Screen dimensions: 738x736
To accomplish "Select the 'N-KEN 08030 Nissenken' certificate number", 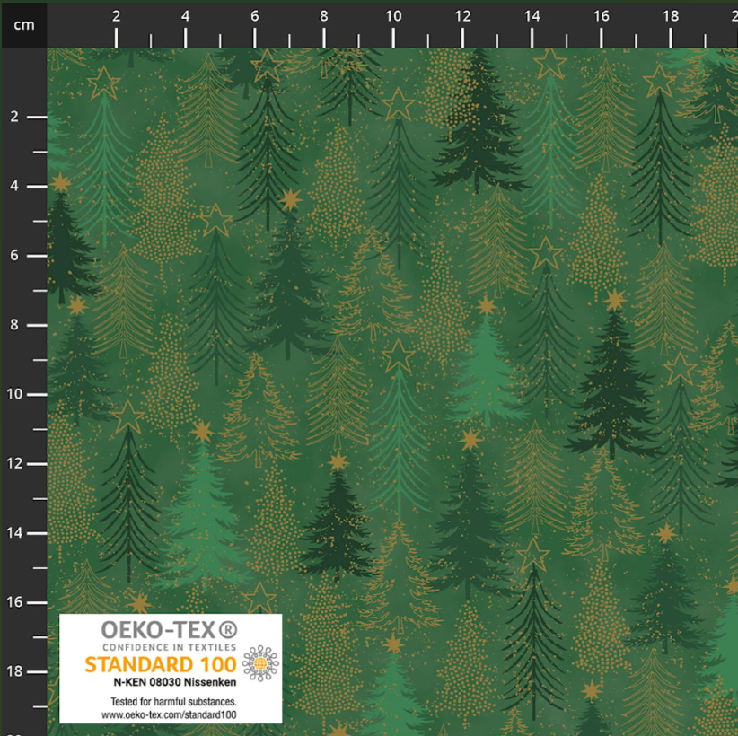I will pyautogui.click(x=174, y=682).
